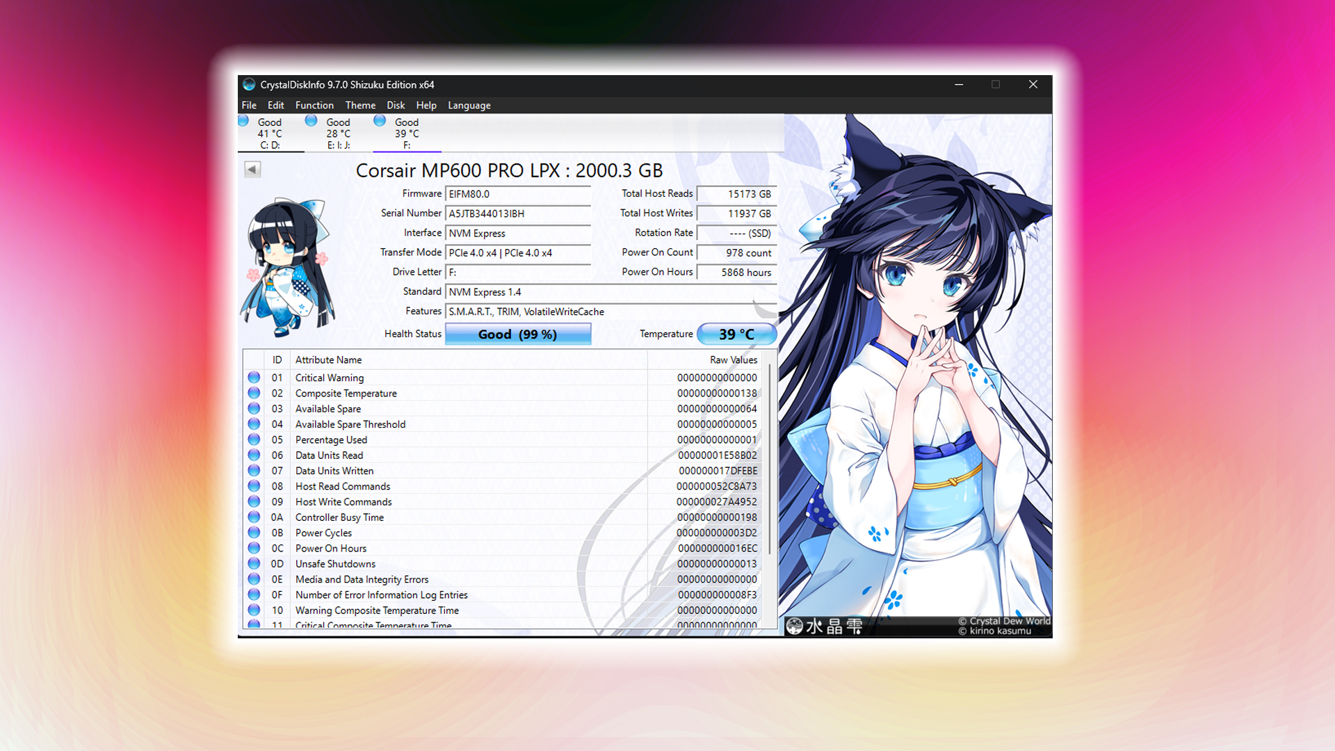
Task: Click Power On Count value 978 count
Action: 736,252
